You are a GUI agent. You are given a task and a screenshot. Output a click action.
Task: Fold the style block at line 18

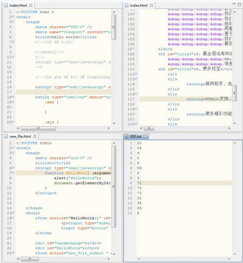point(12,97)
